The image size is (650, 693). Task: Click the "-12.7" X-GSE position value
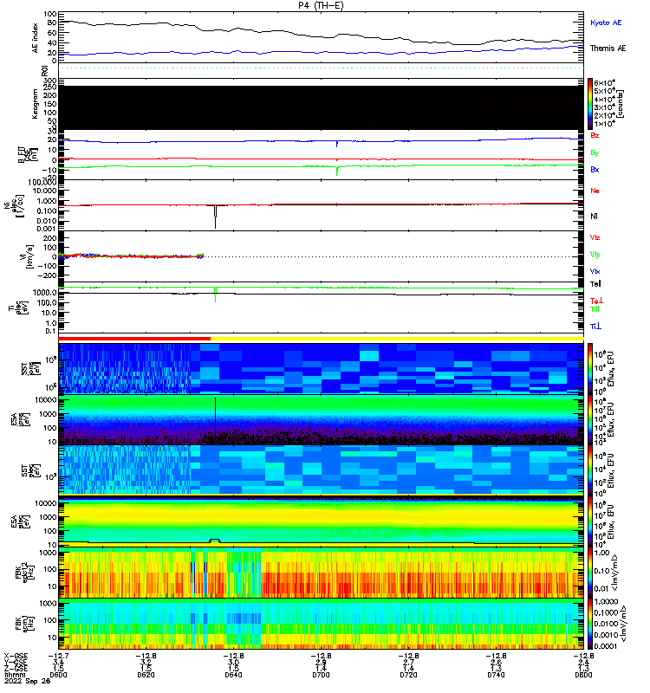click(58, 657)
